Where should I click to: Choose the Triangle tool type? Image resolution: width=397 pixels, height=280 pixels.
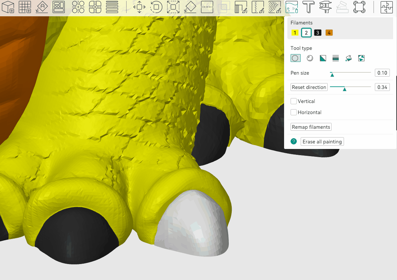tap(323, 58)
